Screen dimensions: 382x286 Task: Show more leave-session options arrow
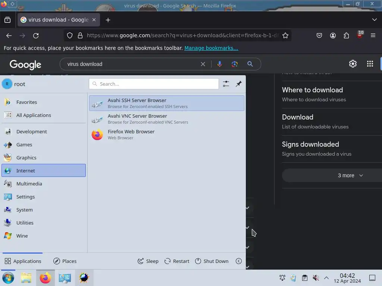[239, 261]
